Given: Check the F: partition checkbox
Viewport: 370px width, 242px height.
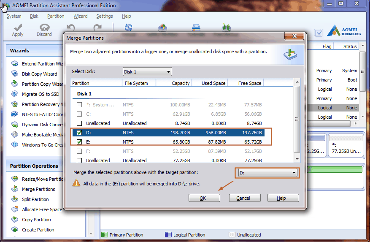Looking at the screenshot, I should pos(79,151).
